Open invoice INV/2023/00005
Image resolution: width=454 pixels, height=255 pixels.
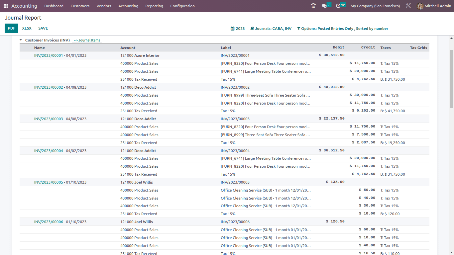[49, 182]
